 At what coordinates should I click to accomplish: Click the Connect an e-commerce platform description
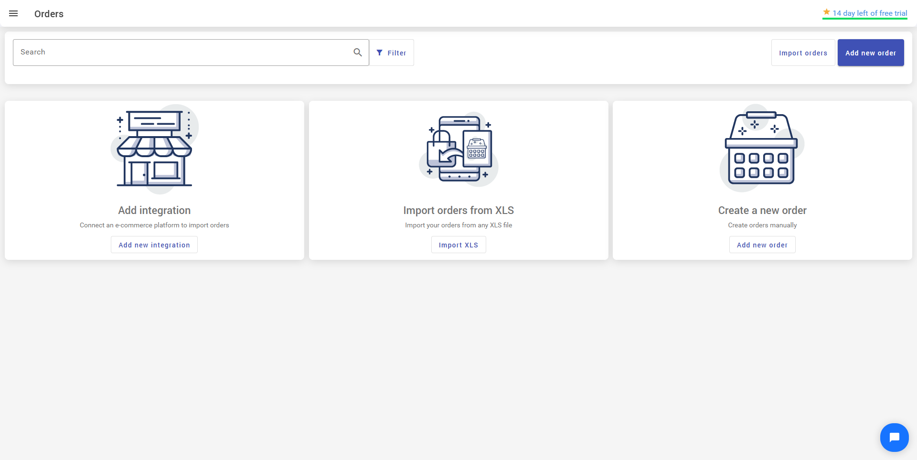pyautogui.click(x=154, y=225)
